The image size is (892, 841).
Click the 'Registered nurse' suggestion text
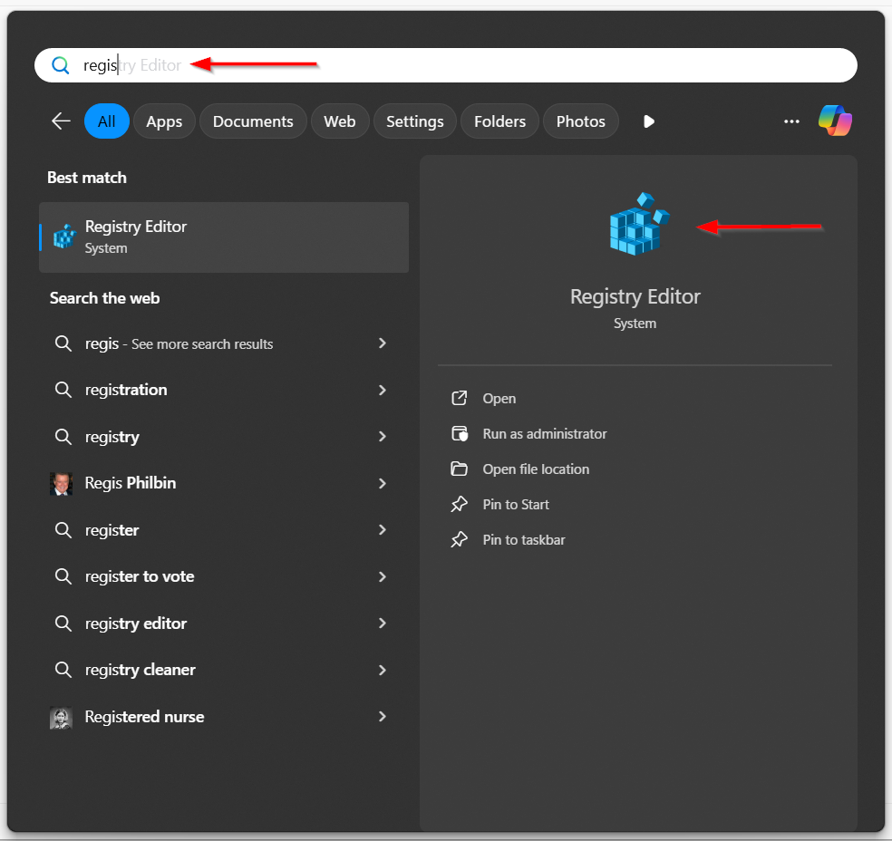click(144, 717)
